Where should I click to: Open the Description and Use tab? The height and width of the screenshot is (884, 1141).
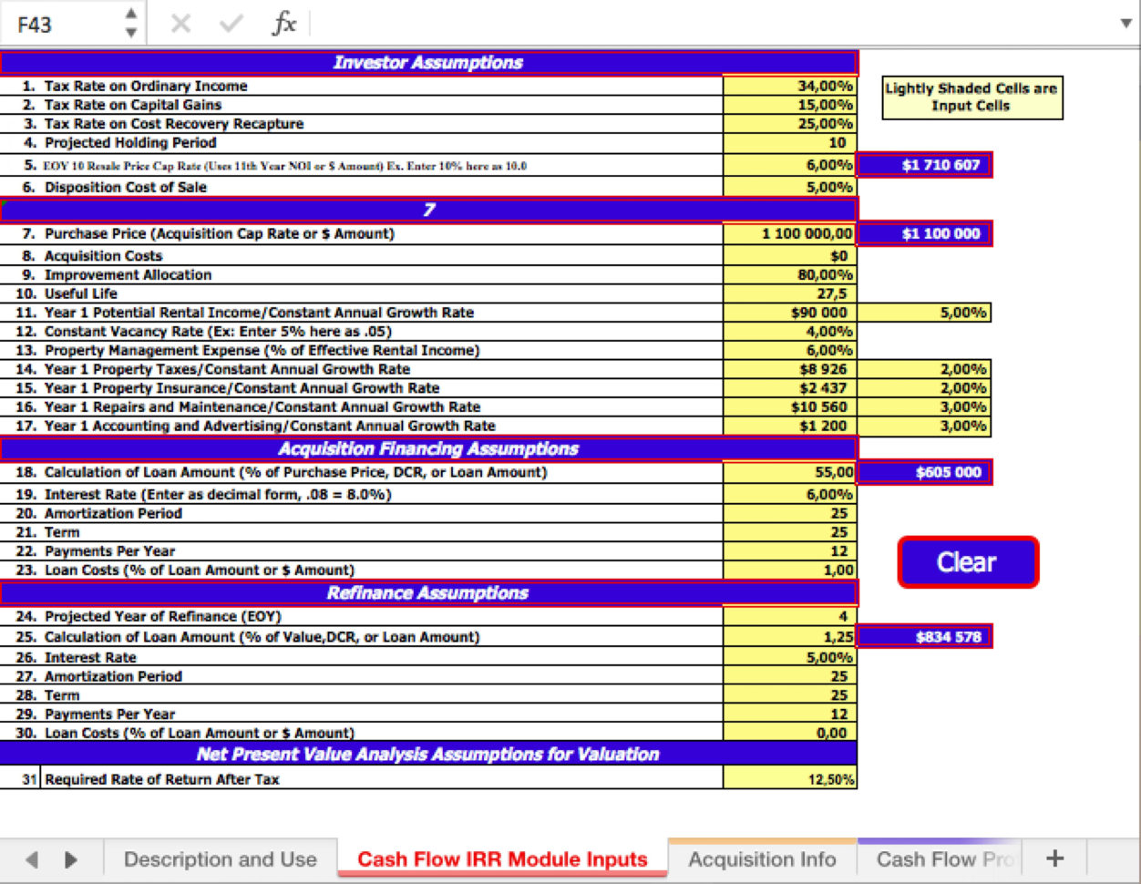[221, 858]
